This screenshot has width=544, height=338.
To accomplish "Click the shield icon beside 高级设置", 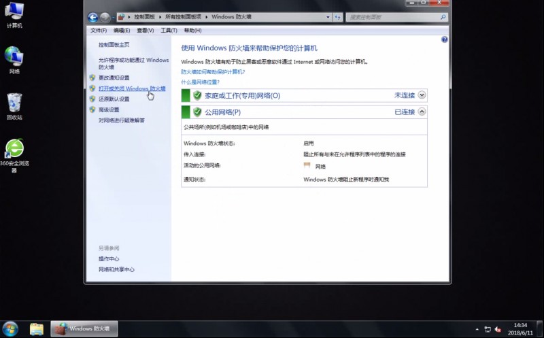I will [x=92, y=109].
